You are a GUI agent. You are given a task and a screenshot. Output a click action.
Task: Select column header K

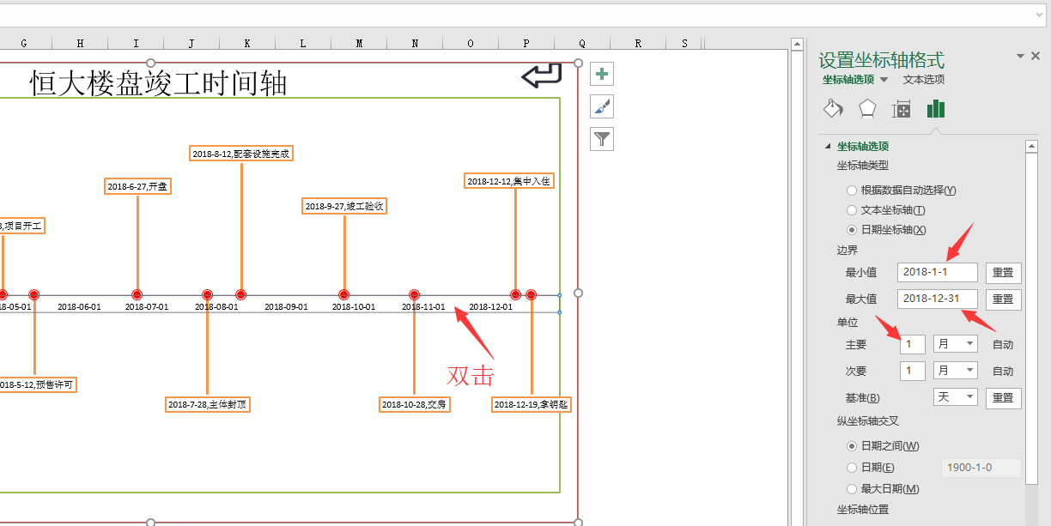(x=247, y=43)
